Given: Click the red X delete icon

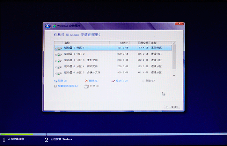Looking at the screenshot, I should (x=87, y=81).
